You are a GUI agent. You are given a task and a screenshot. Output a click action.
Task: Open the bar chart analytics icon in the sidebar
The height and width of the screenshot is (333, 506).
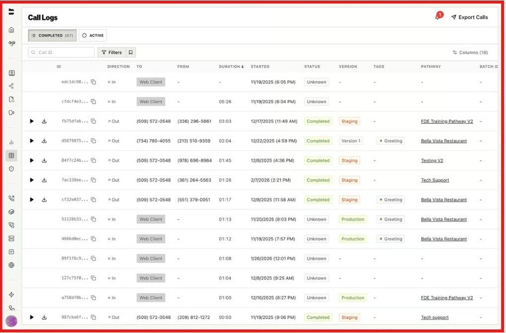coord(11,142)
